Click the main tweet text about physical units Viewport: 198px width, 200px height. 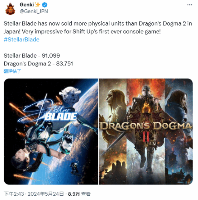click(98, 28)
